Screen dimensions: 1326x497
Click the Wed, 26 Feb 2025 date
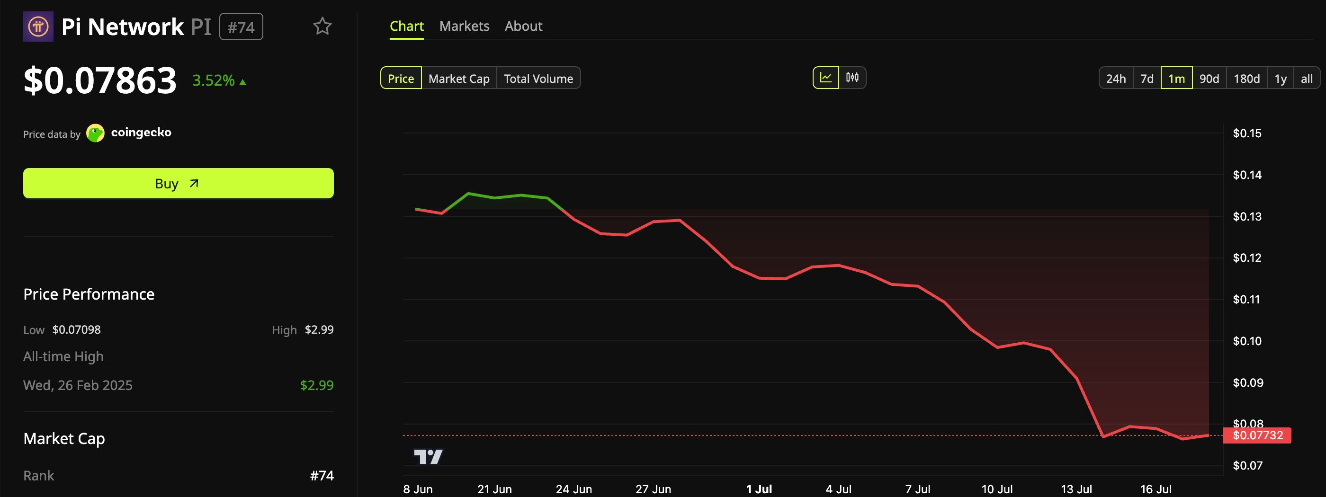(x=78, y=385)
